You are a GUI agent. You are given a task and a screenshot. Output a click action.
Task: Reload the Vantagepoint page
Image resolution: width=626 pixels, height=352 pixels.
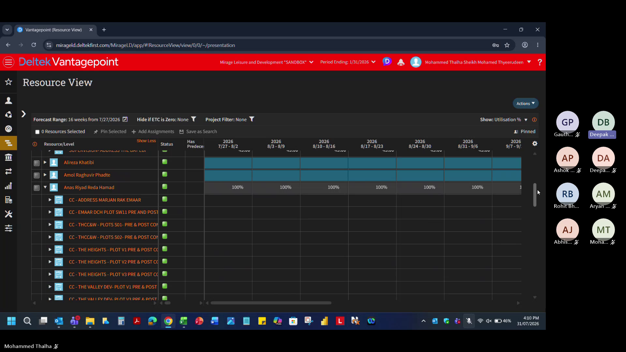point(34,45)
